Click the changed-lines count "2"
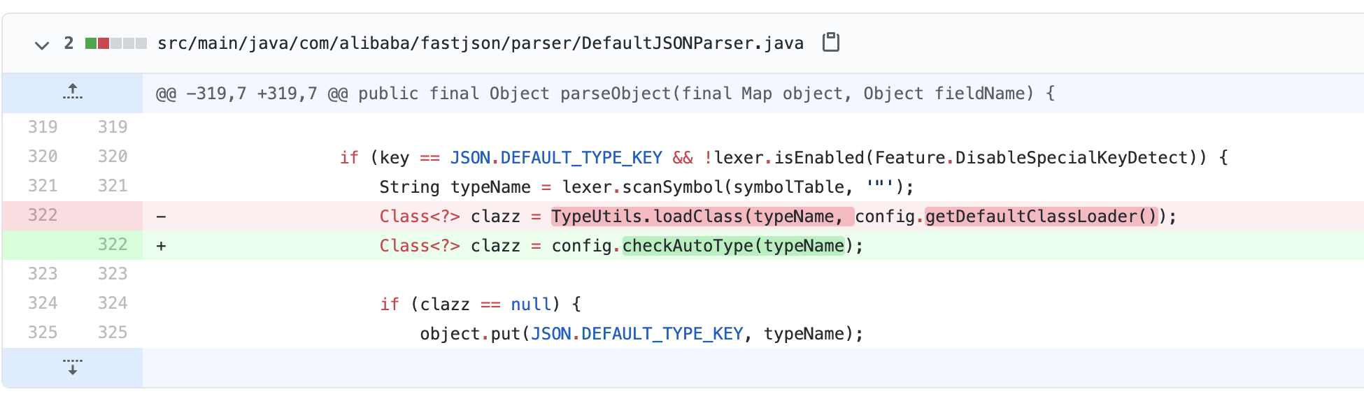This screenshot has width=1364, height=394. click(x=69, y=43)
